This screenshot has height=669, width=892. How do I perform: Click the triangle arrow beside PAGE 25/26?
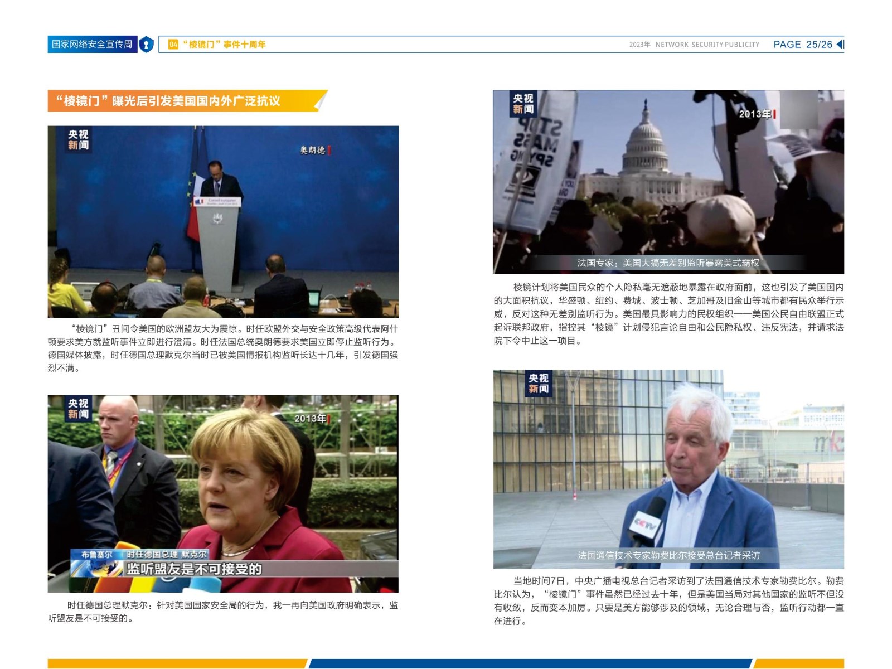coord(840,45)
